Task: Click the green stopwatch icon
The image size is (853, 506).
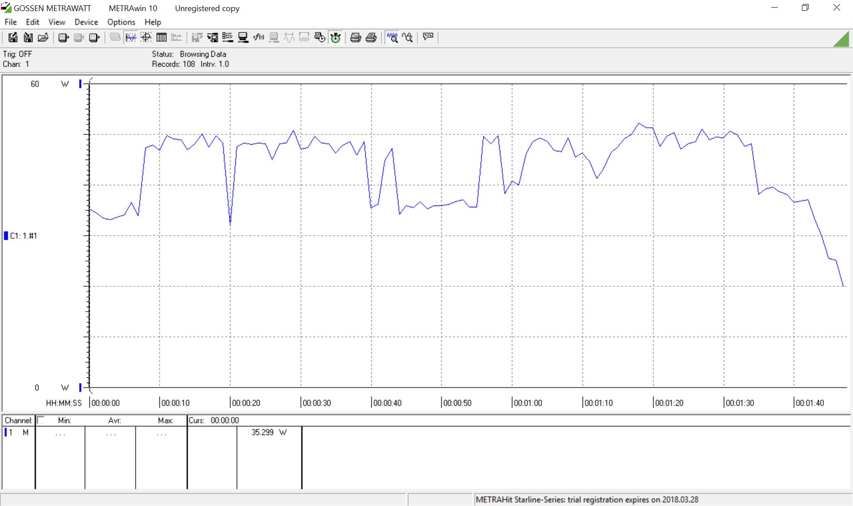Action: 335,37
